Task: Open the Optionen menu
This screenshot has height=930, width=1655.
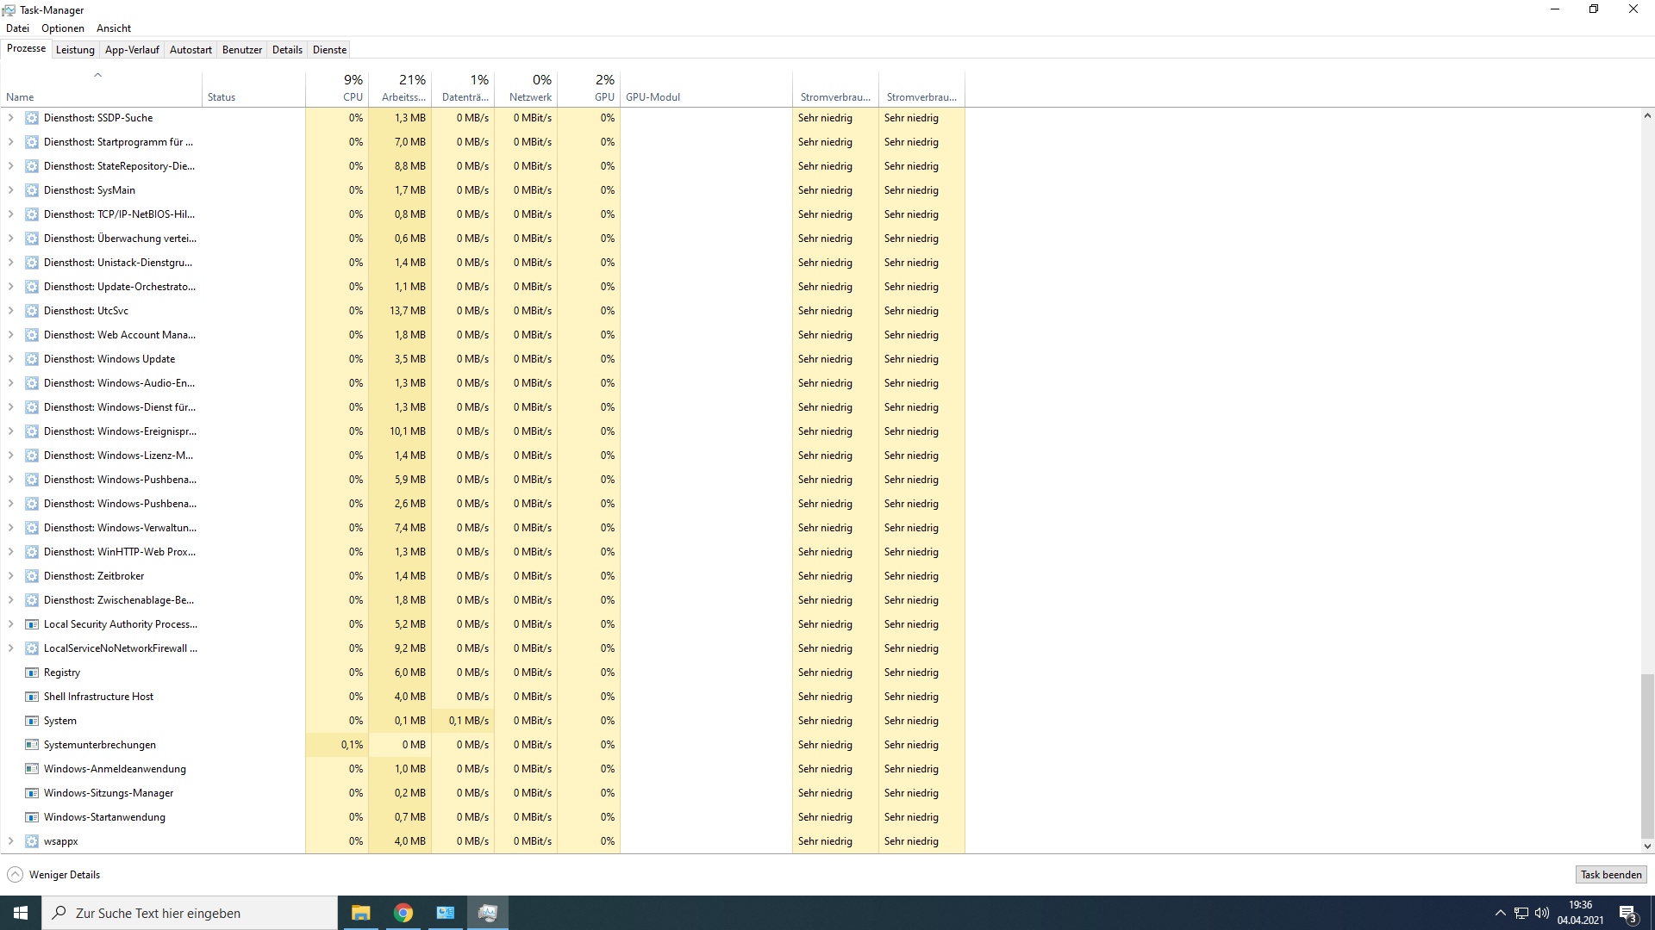Action: [62, 28]
